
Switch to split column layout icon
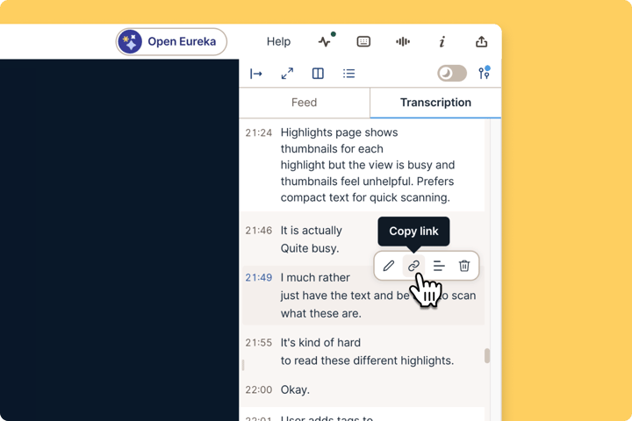pos(318,74)
